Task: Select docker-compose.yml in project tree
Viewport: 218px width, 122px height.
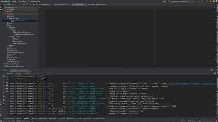Action: pyautogui.click(x=16, y=53)
